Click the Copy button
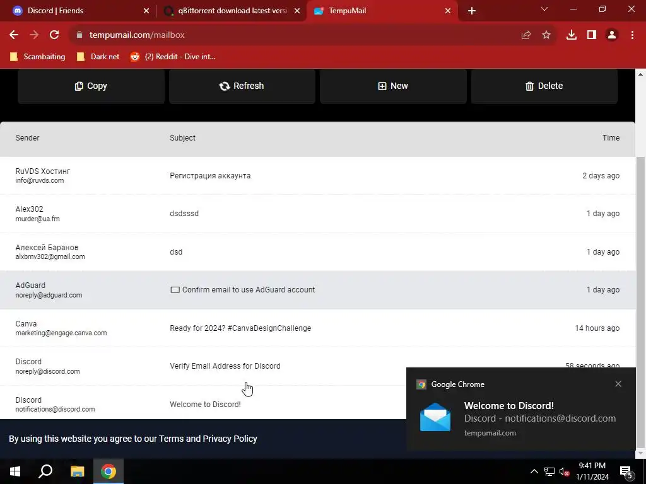The width and height of the screenshot is (646, 484). click(91, 86)
